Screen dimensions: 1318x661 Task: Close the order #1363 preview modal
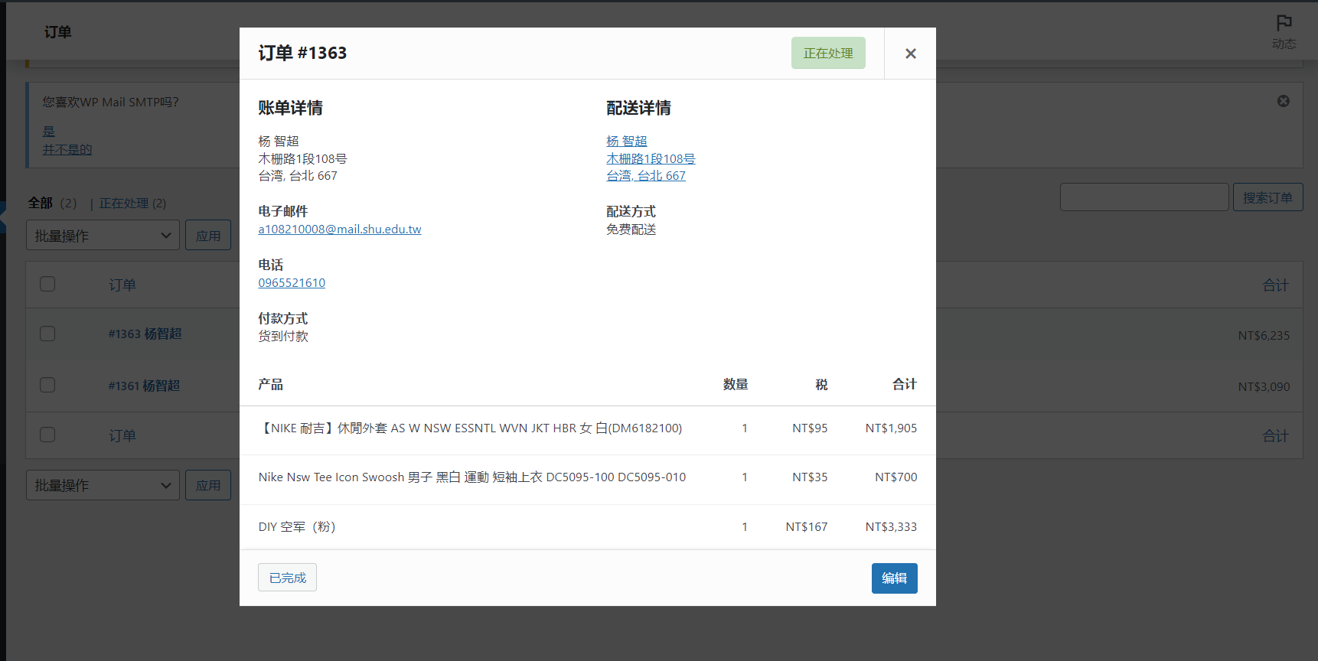(x=910, y=54)
